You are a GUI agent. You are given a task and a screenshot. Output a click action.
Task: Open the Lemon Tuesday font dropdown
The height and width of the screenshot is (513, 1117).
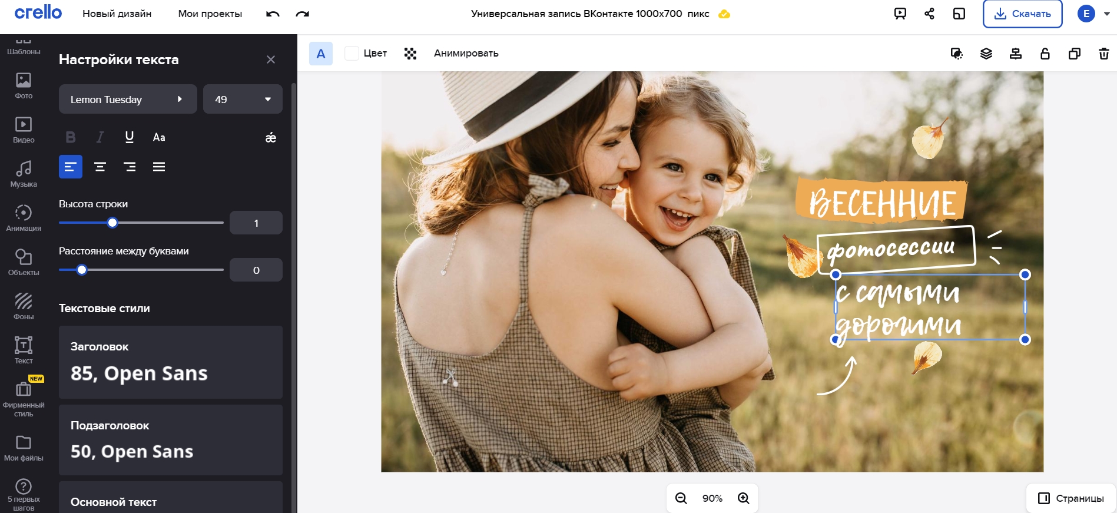point(128,99)
